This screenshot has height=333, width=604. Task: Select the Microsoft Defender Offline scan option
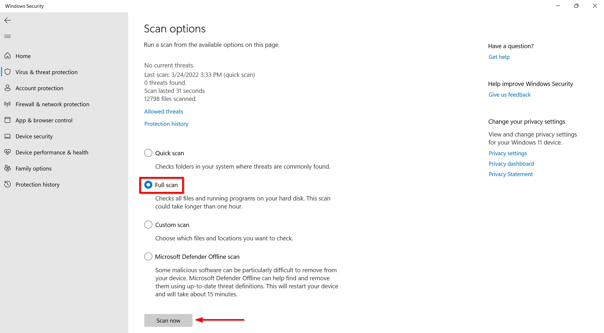tap(148, 256)
